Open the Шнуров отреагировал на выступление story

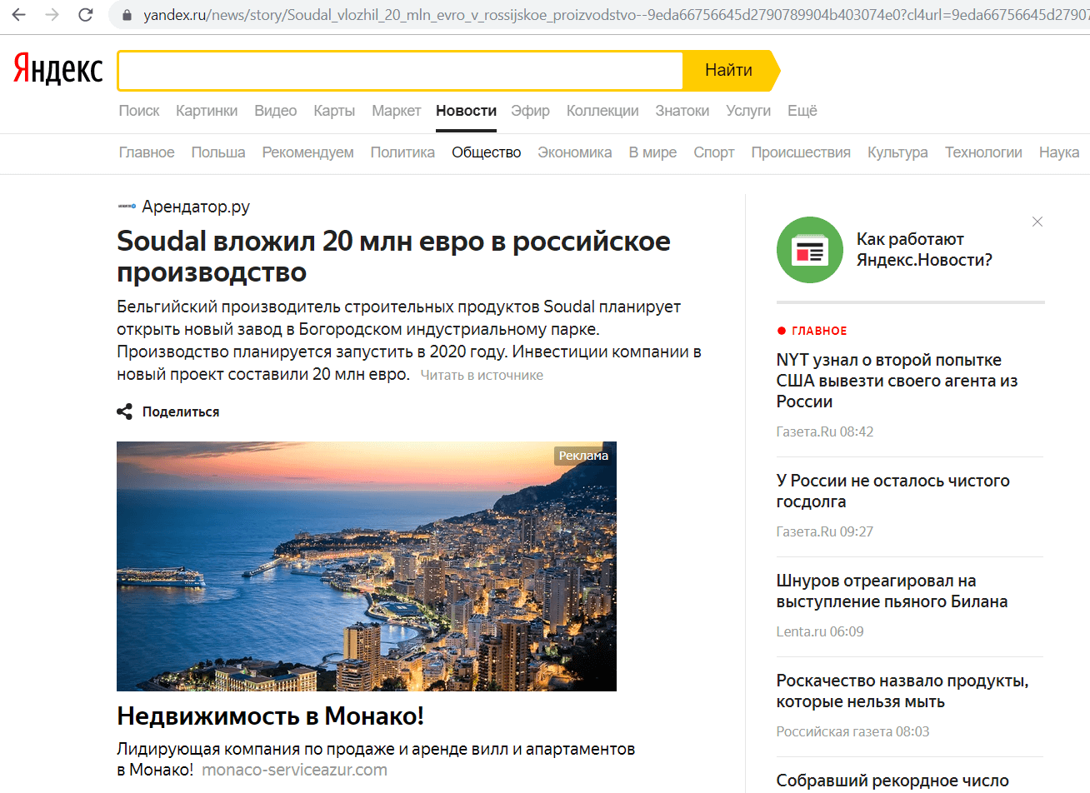point(892,591)
